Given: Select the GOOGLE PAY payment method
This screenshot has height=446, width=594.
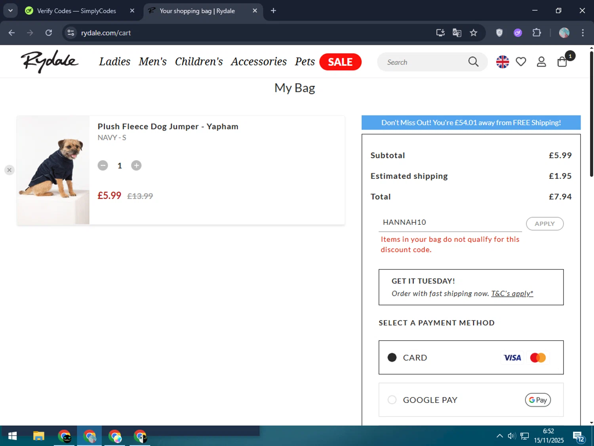Looking at the screenshot, I should (x=471, y=400).
